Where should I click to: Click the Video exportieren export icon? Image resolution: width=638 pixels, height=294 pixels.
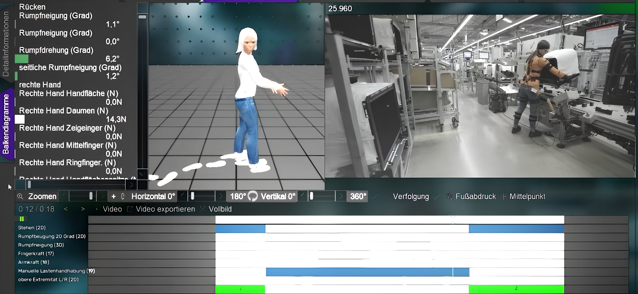click(130, 209)
